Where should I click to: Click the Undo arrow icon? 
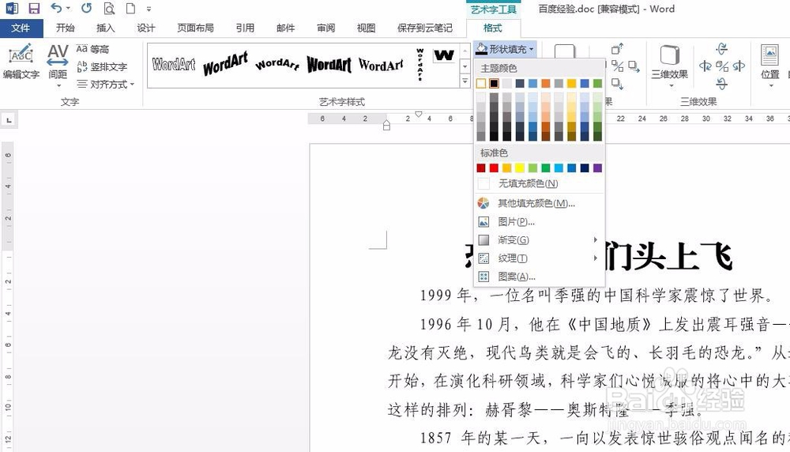(x=56, y=8)
